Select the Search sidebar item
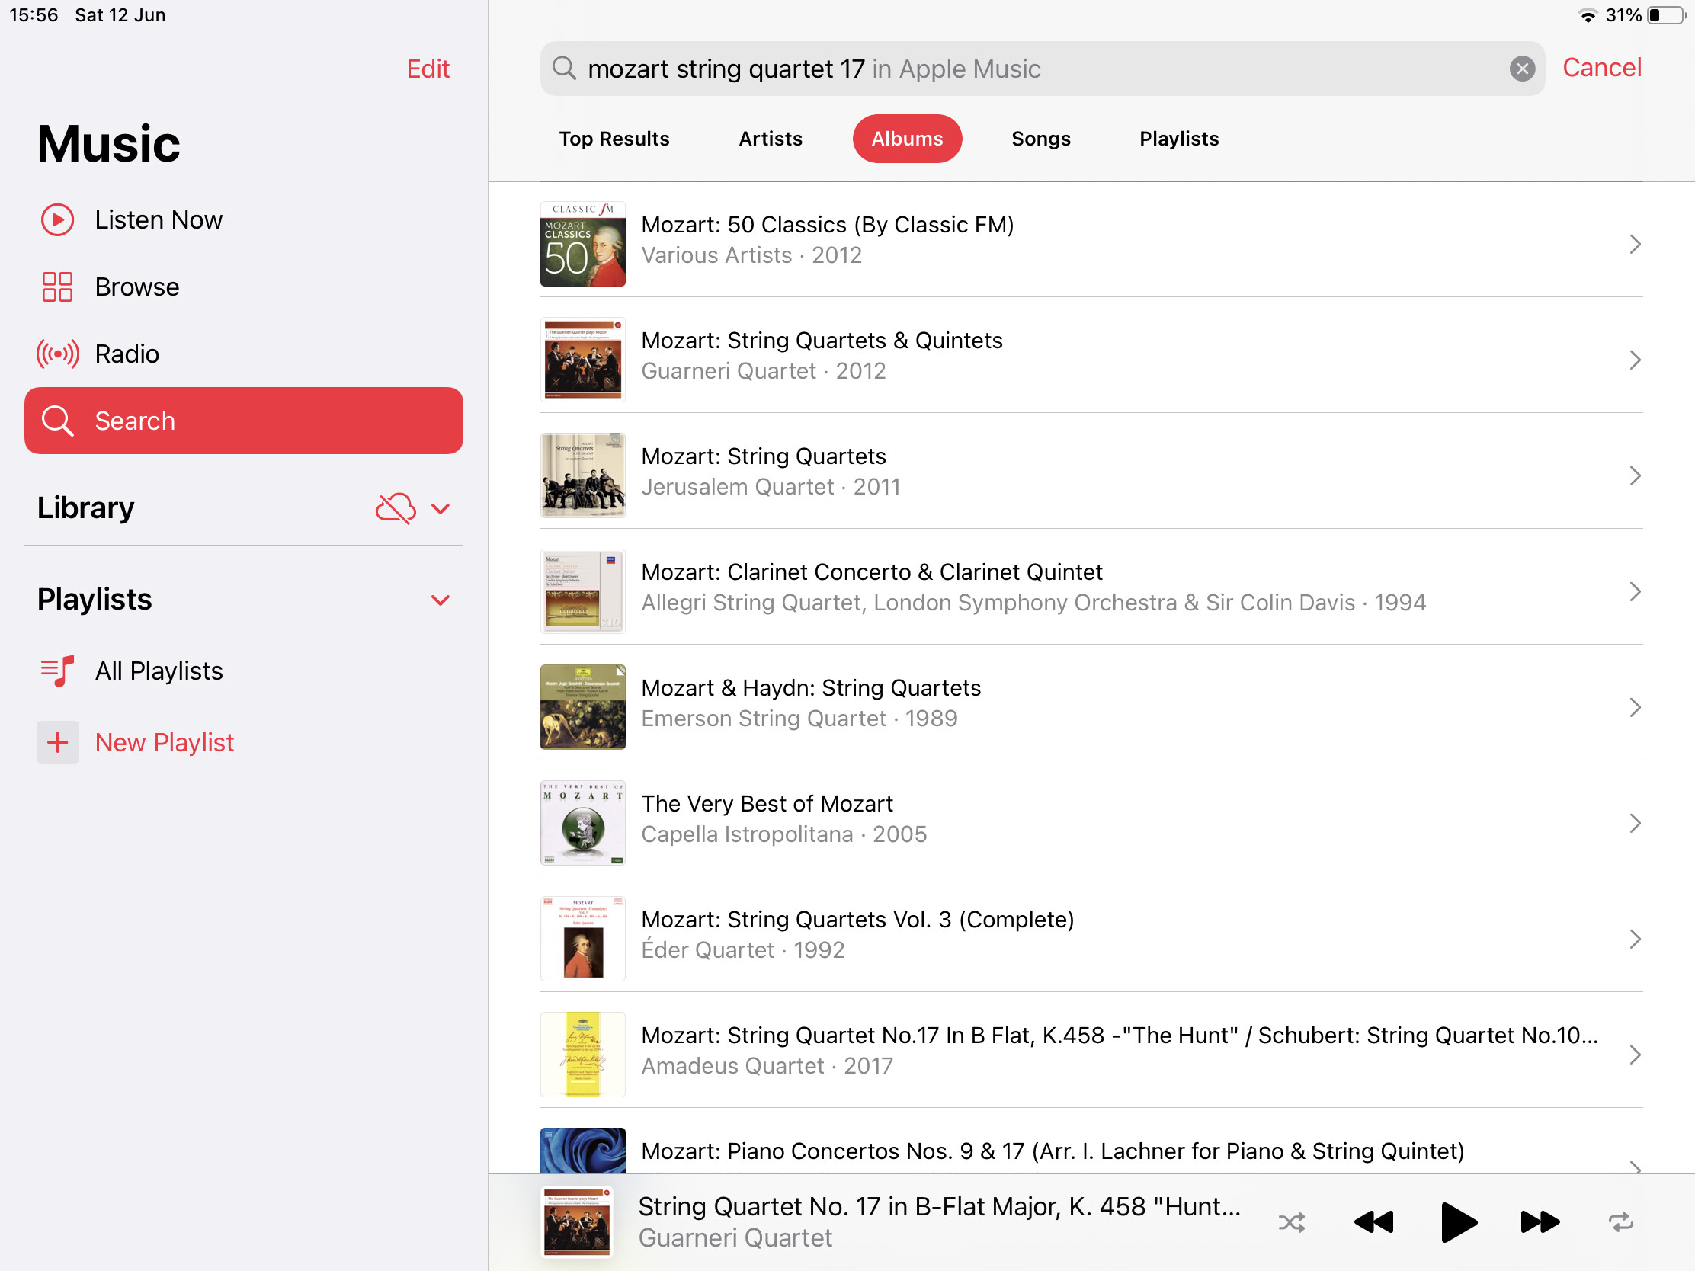Viewport: 1695px width, 1271px height. pos(244,421)
